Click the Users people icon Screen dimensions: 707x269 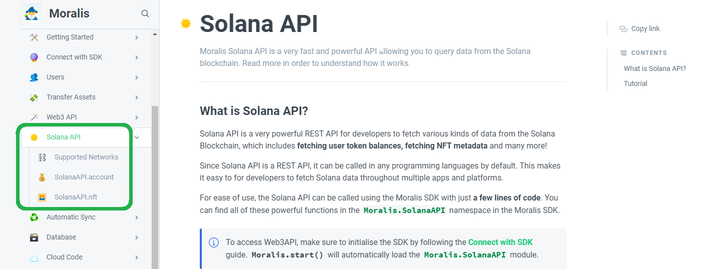34,77
